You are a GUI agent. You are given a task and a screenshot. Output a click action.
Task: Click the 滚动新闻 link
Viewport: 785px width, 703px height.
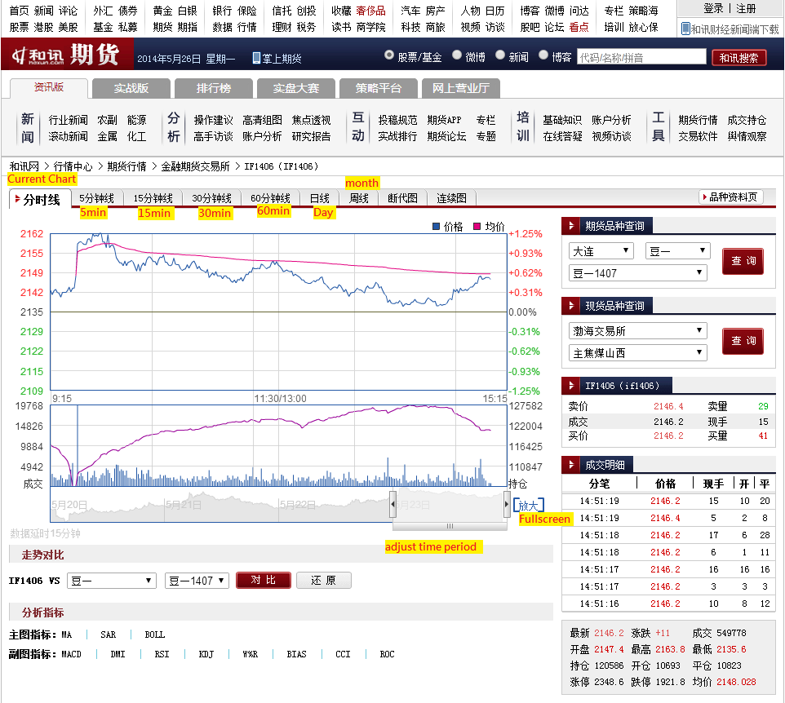click(68, 136)
